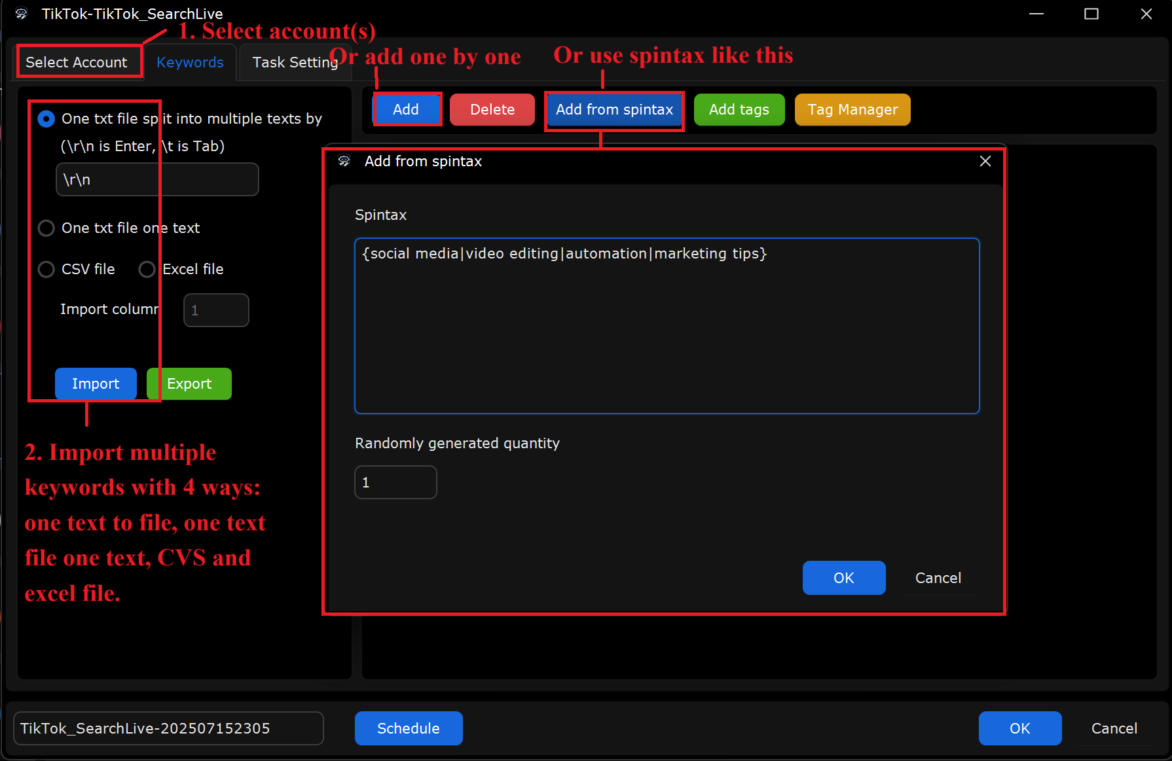The height and width of the screenshot is (761, 1172).
Task: Click the app icon in the spintax dialog title
Action: 344,161
